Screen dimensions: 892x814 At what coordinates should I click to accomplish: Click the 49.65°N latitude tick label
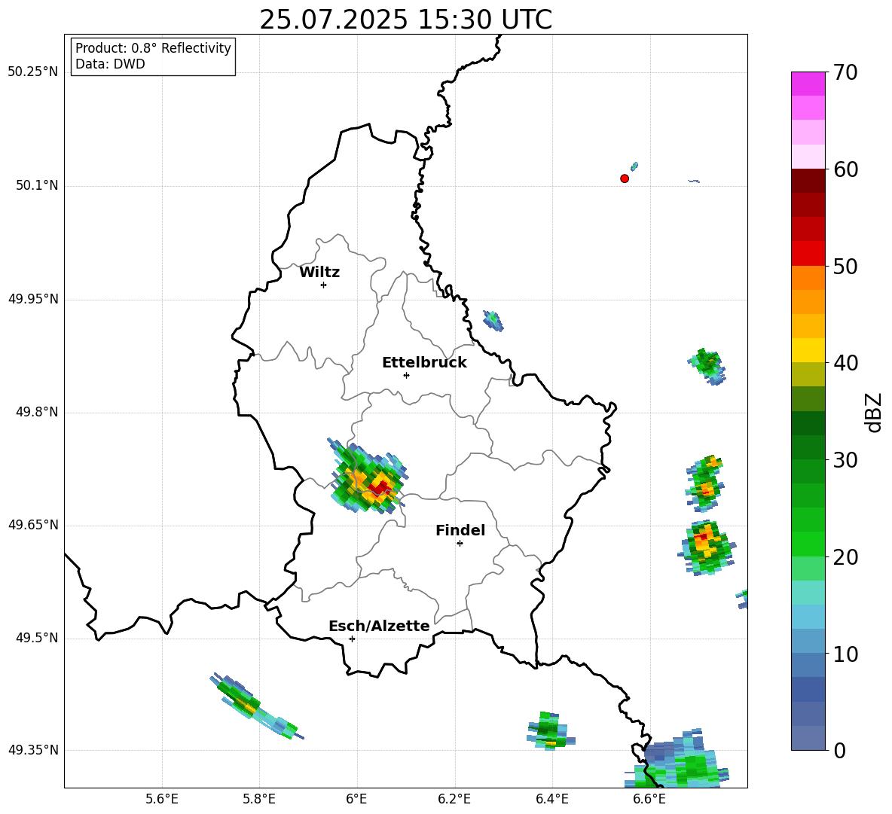33,526
